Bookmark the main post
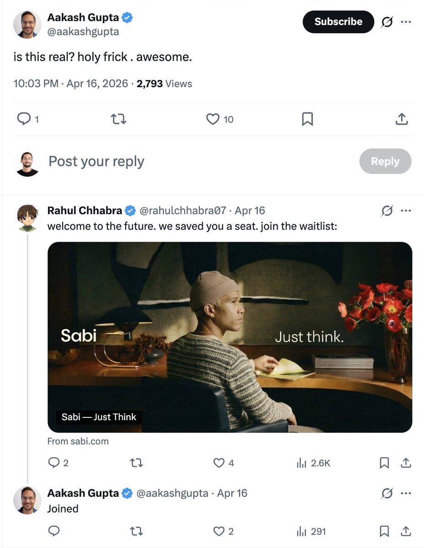Screen dimensions: 424x548 [307, 119]
